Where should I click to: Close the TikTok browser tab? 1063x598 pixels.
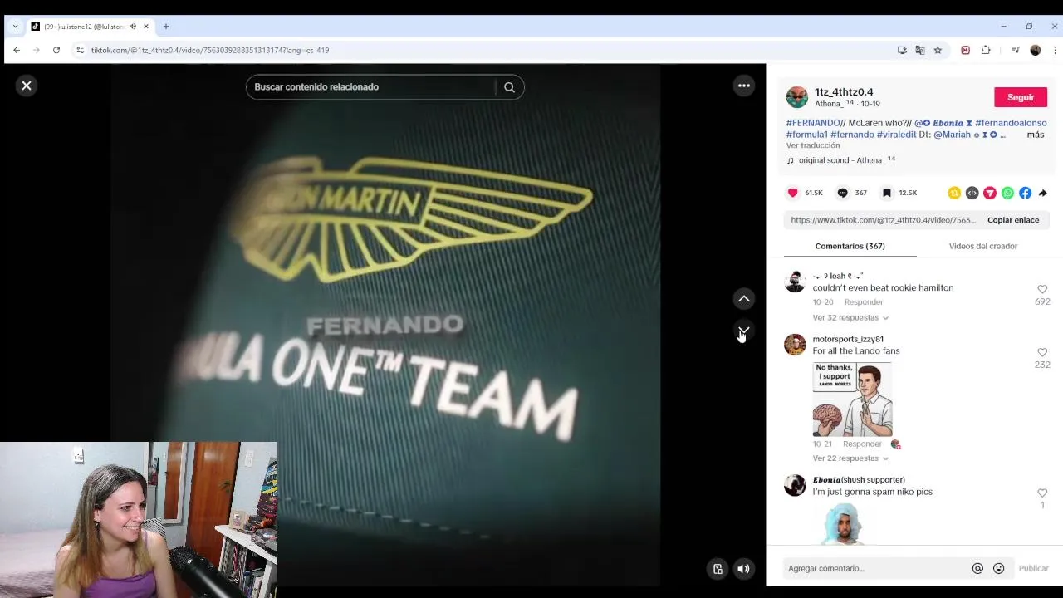tap(146, 27)
